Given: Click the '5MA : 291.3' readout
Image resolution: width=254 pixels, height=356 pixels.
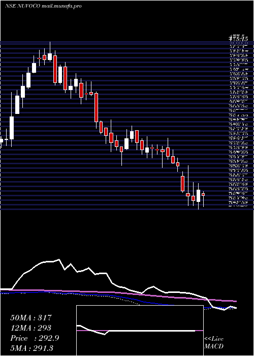Looking at the screenshot, I should (x=31, y=348).
